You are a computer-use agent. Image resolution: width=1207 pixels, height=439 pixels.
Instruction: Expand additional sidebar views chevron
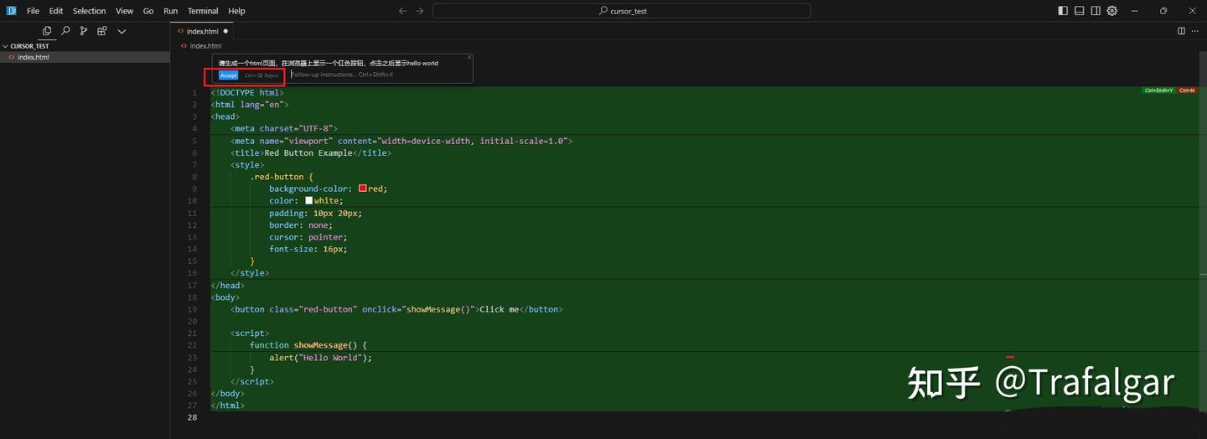coord(122,31)
